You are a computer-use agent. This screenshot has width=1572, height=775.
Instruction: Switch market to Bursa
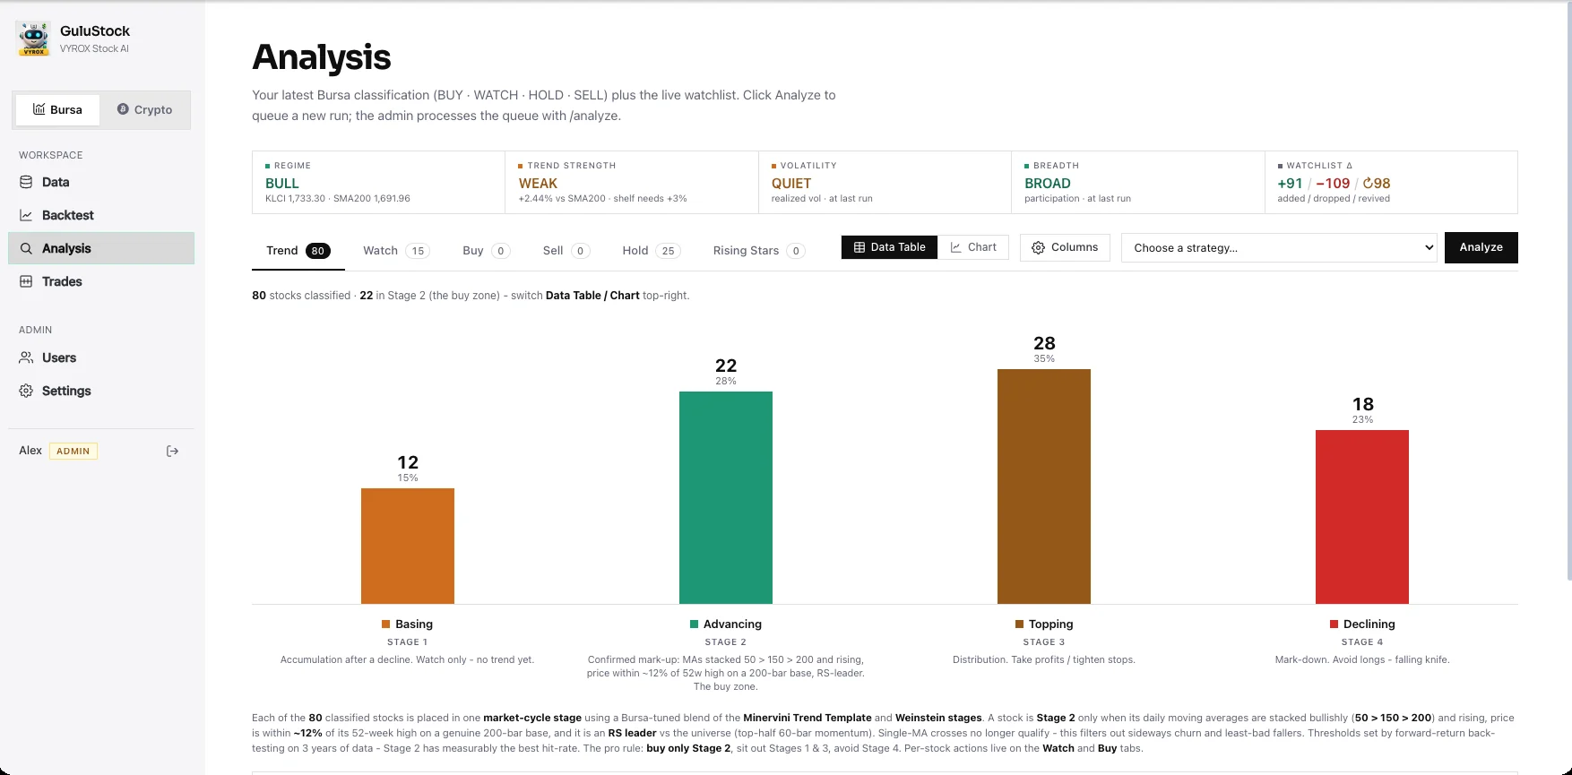[x=57, y=109]
